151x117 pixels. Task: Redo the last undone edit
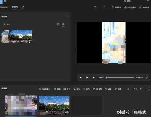(105, 7)
